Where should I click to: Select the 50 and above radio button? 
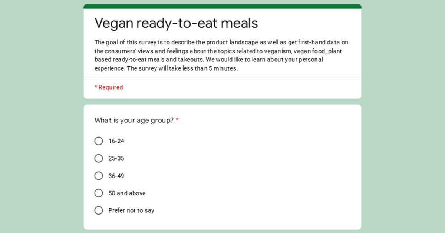click(x=99, y=193)
